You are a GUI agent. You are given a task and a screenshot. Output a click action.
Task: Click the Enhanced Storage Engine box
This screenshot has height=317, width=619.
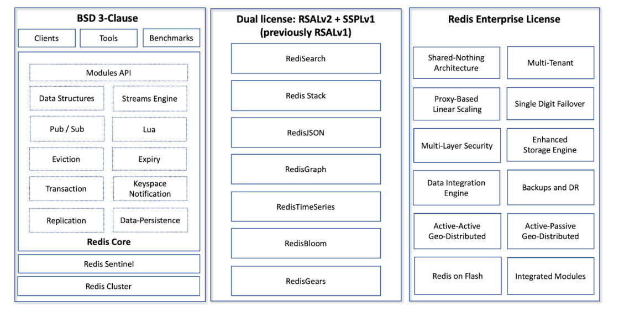[x=550, y=145]
